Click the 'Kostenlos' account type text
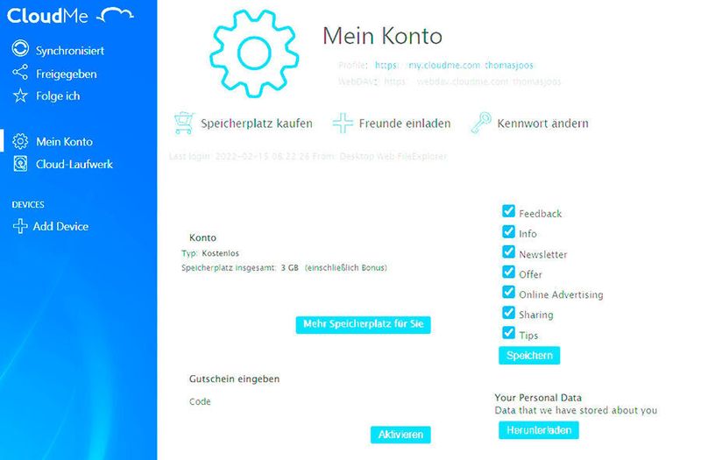The image size is (701, 460). point(221,253)
